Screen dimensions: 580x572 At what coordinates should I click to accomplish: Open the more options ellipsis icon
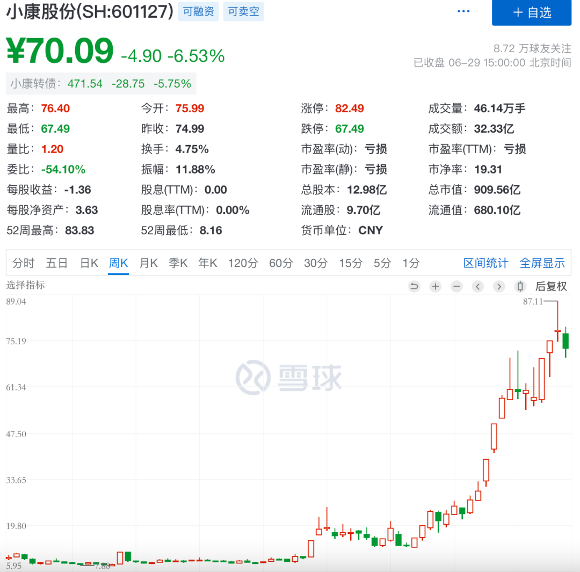click(x=463, y=11)
